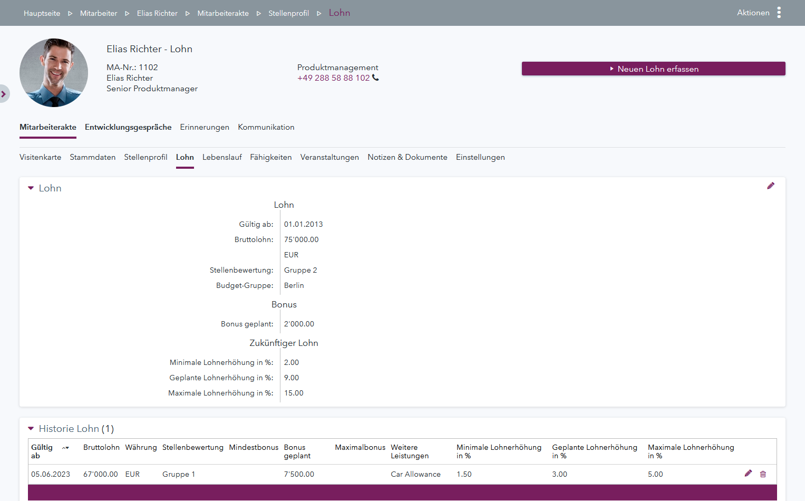Viewport: 805px width, 501px height.
Task: Edit the Lohn section with pencil icon
Action: coord(770,186)
